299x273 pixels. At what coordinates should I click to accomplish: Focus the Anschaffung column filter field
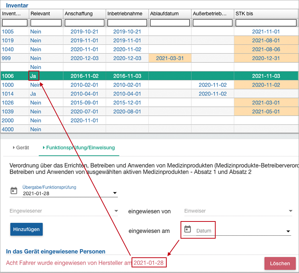[84, 23]
